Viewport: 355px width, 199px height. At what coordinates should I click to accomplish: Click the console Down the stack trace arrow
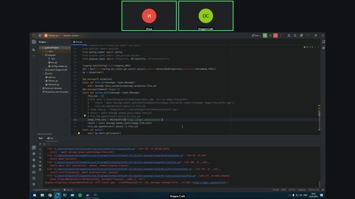click(40, 154)
